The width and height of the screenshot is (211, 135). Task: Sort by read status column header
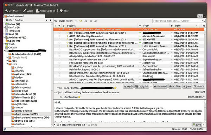(x=140, y=26)
